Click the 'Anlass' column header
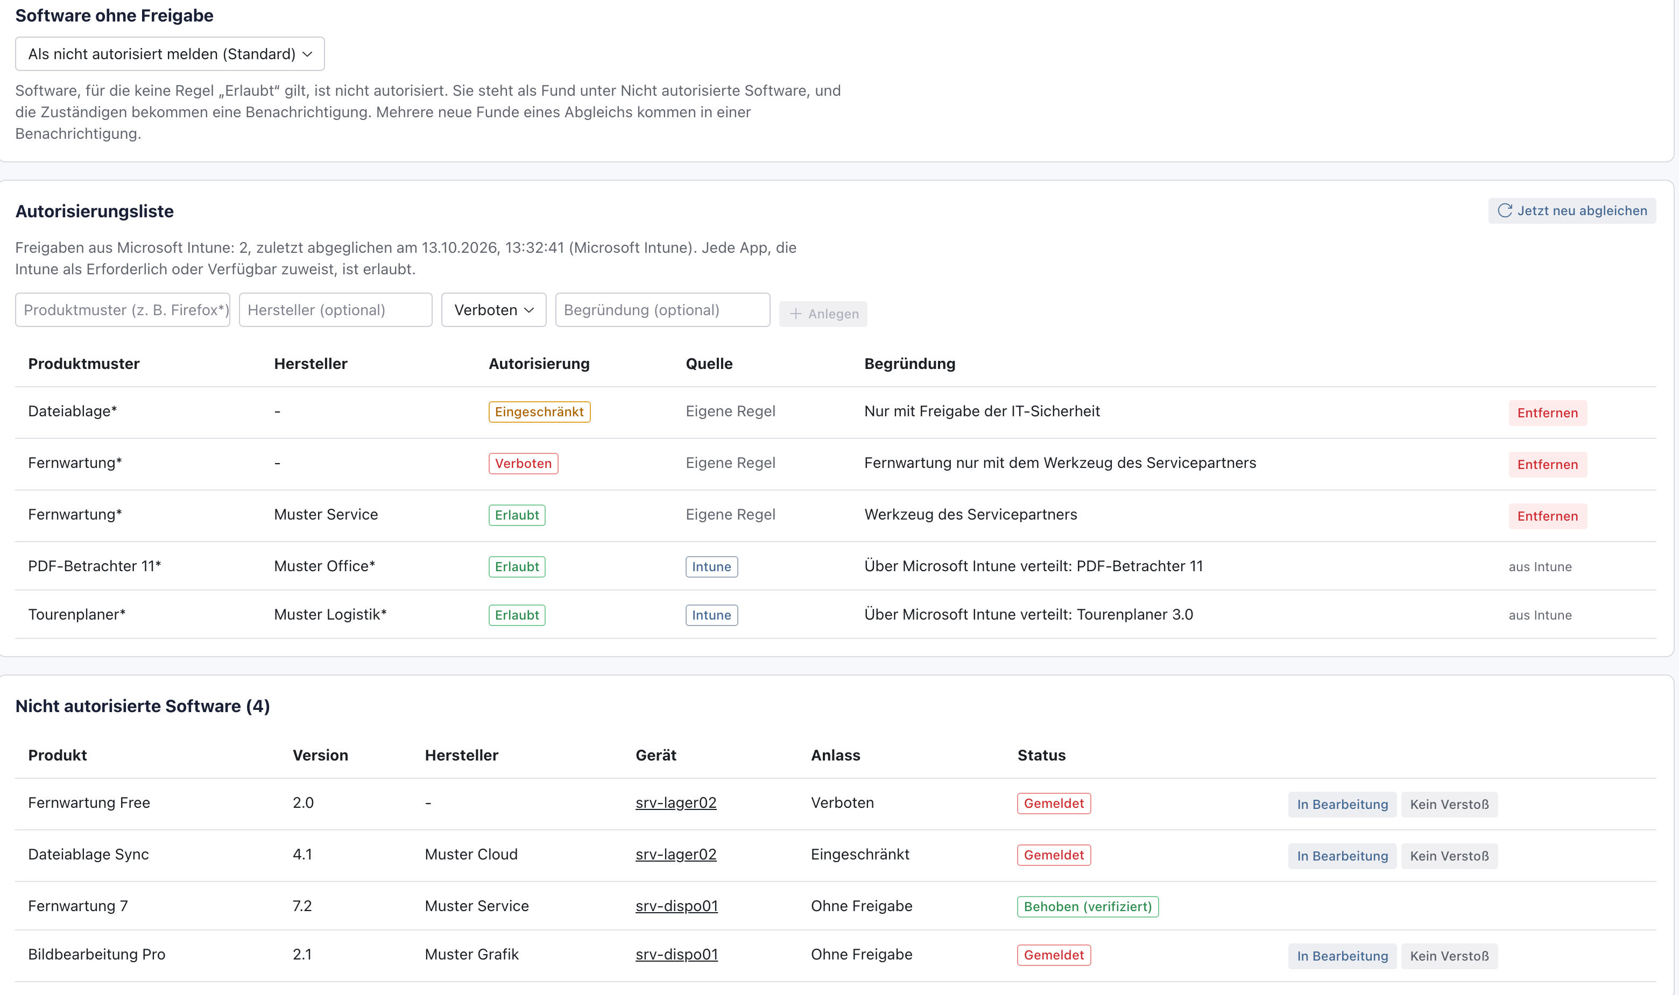This screenshot has width=1679, height=995. click(835, 755)
